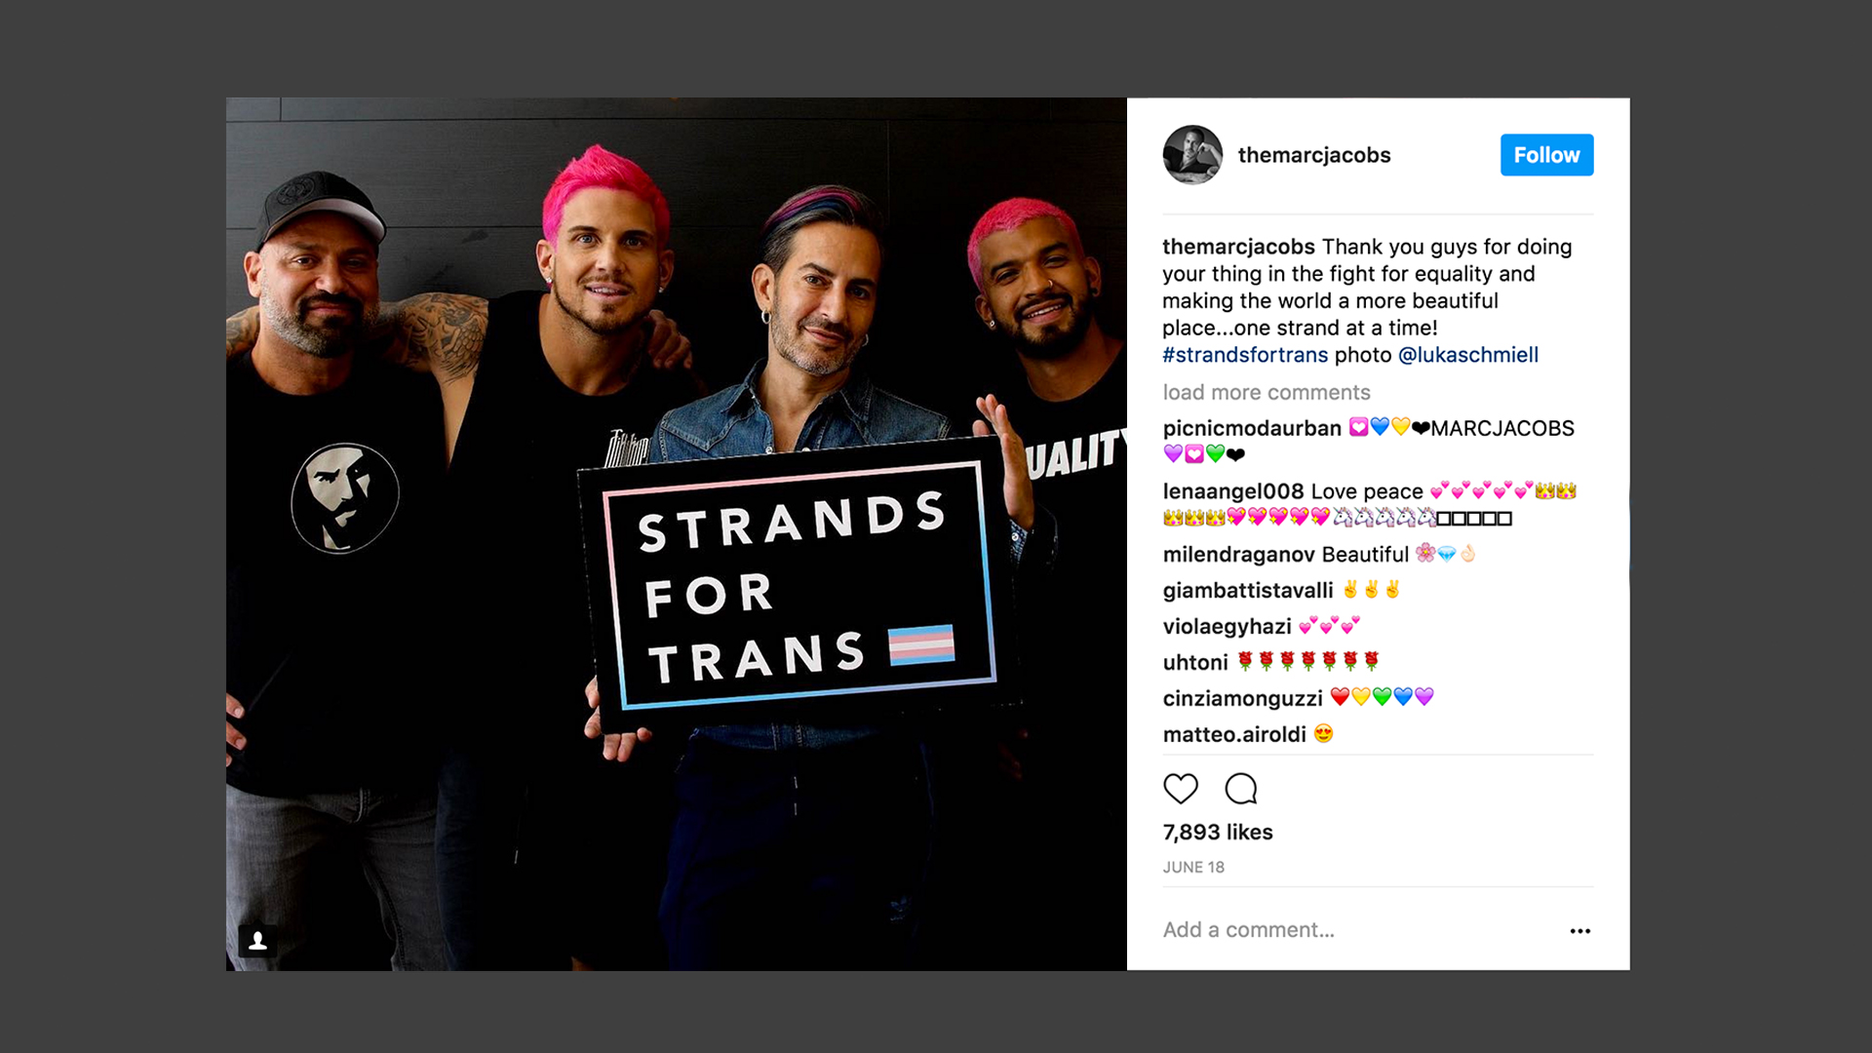Show tagged people via photo person icon
The width and height of the screenshot is (1872, 1053).
257,941
